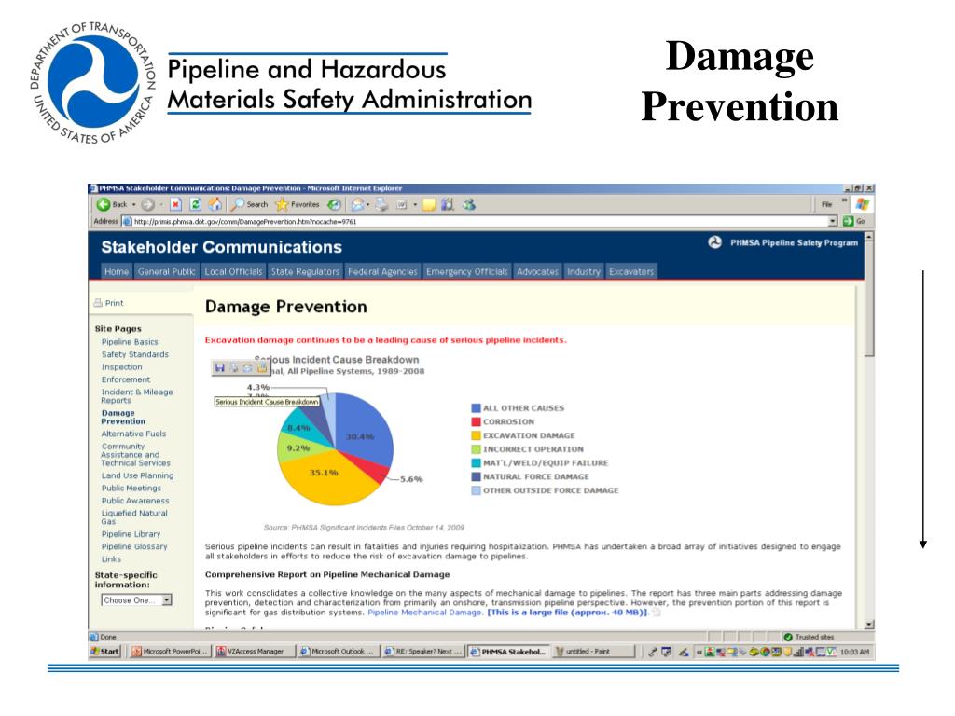Click the Print link in the page sidebar
955x716 pixels.
pyautogui.click(x=109, y=303)
